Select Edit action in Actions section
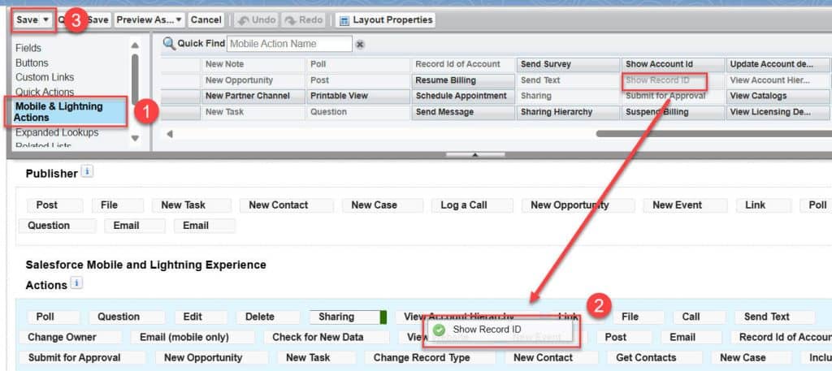832x371 pixels. pos(201,317)
